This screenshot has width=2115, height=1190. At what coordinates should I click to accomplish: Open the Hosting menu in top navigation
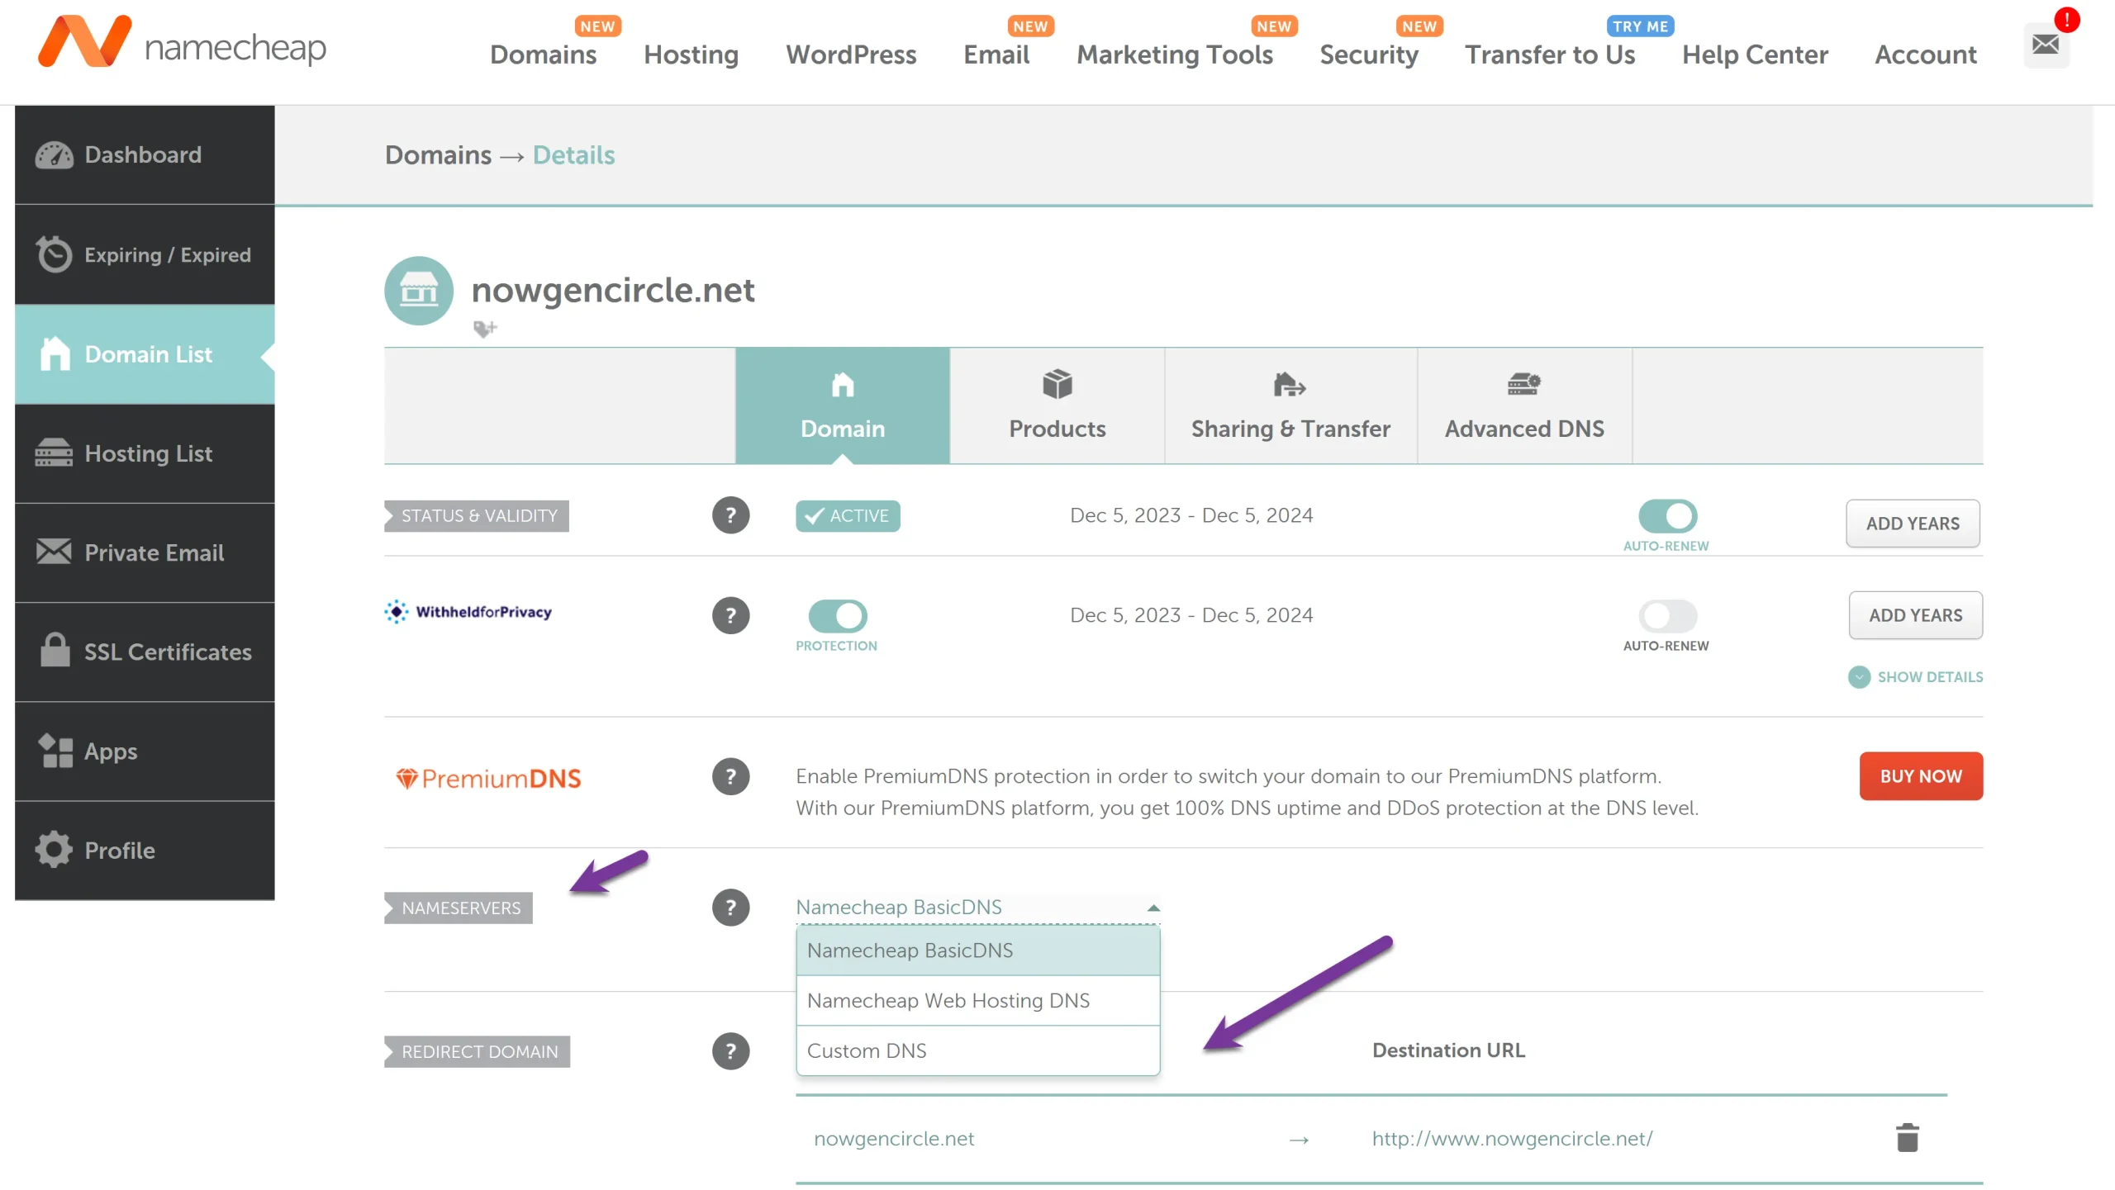click(692, 55)
